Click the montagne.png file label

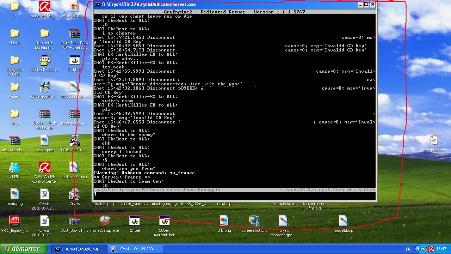pyautogui.click(x=164, y=204)
